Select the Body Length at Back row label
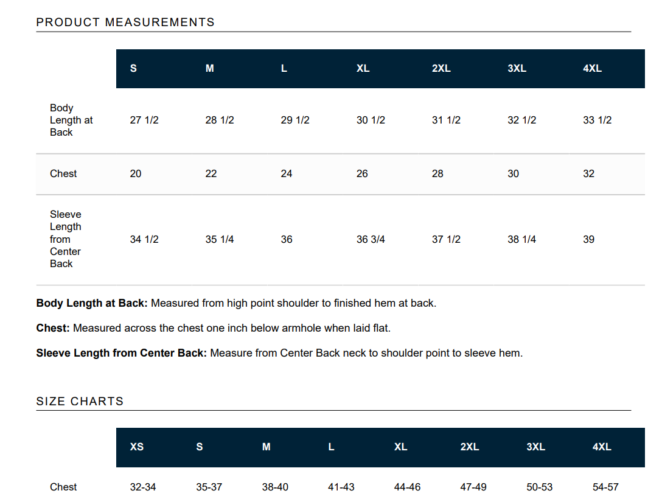 [x=71, y=120]
